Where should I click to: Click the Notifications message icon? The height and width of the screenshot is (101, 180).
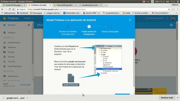tap(4, 76)
